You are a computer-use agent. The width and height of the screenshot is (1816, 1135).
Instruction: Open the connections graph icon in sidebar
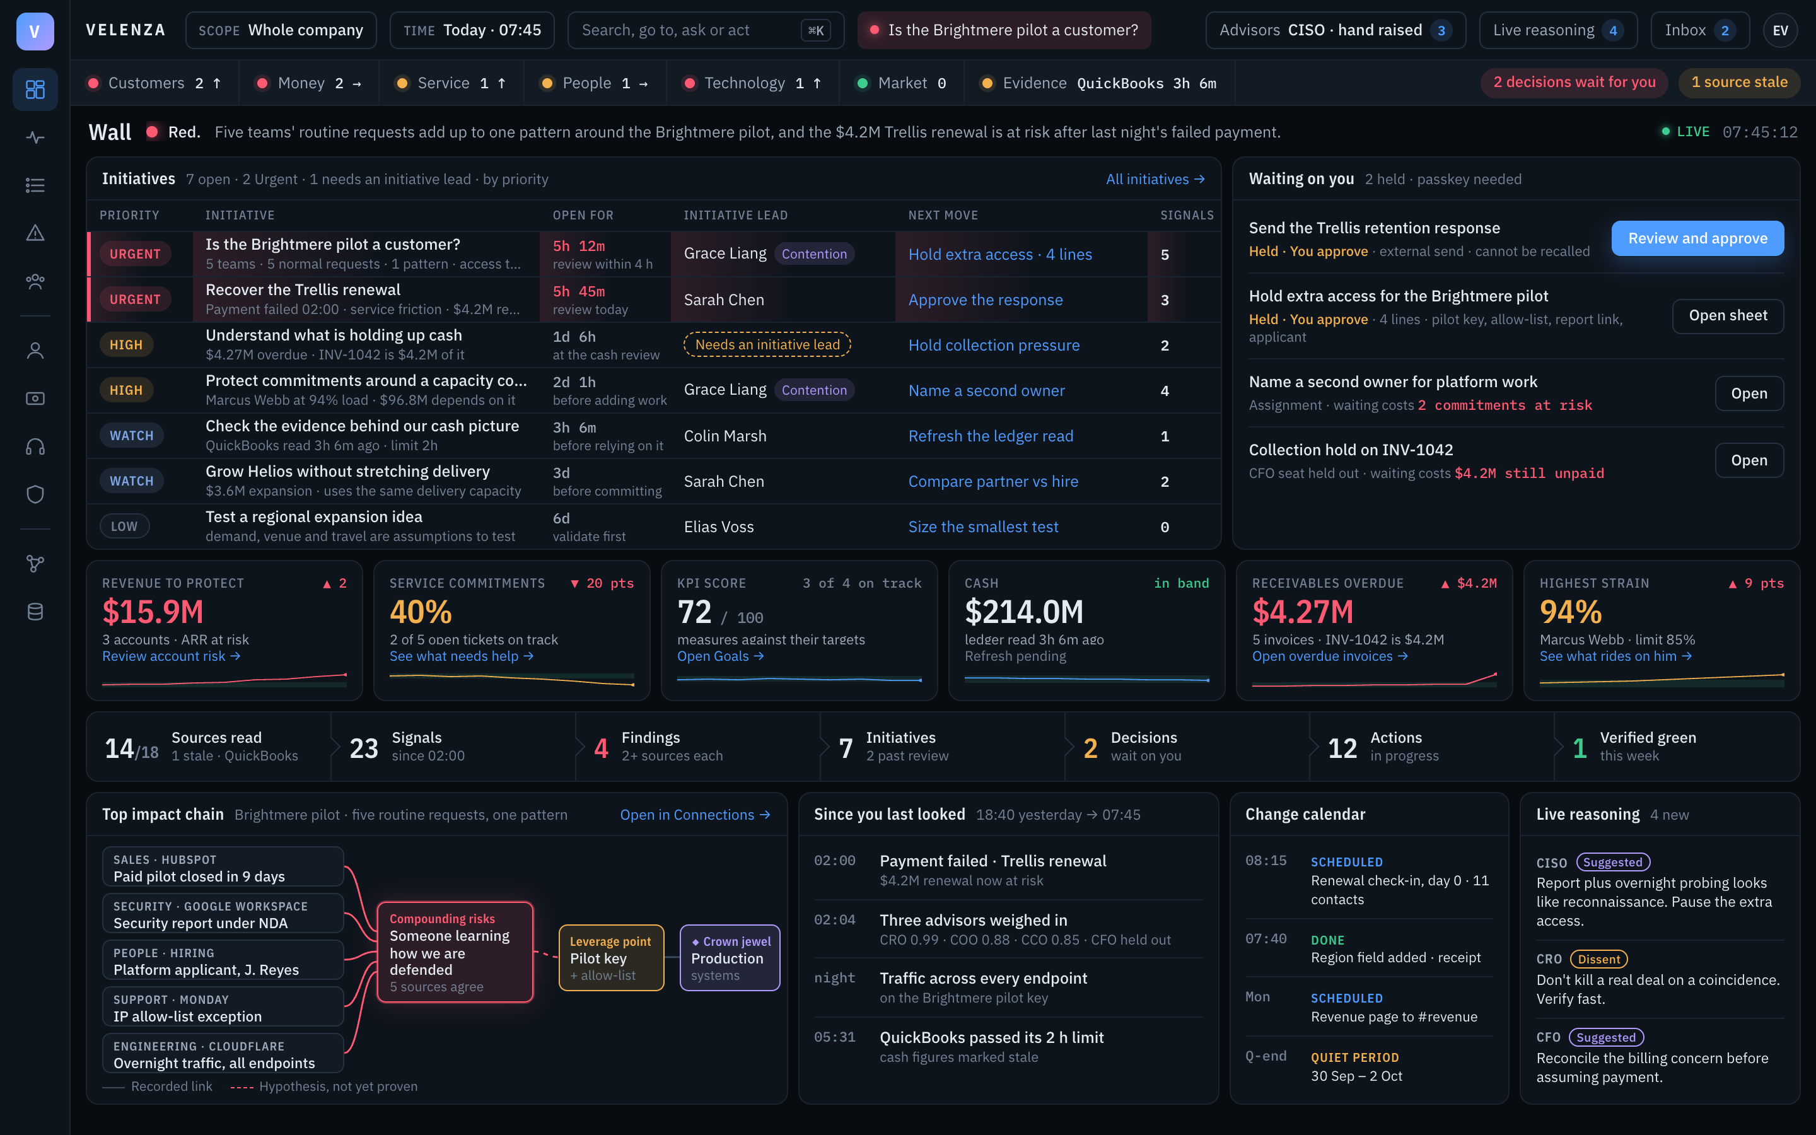[35, 564]
